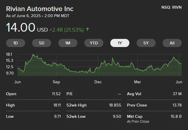188x130 pixels.
Task: Switch chart to 5Y range
Action: coord(146,43)
